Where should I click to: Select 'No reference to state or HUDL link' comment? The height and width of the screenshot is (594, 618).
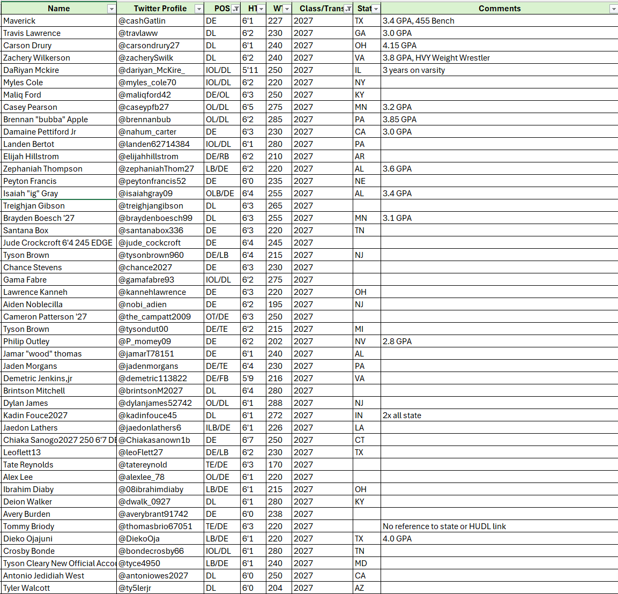tap(500, 526)
